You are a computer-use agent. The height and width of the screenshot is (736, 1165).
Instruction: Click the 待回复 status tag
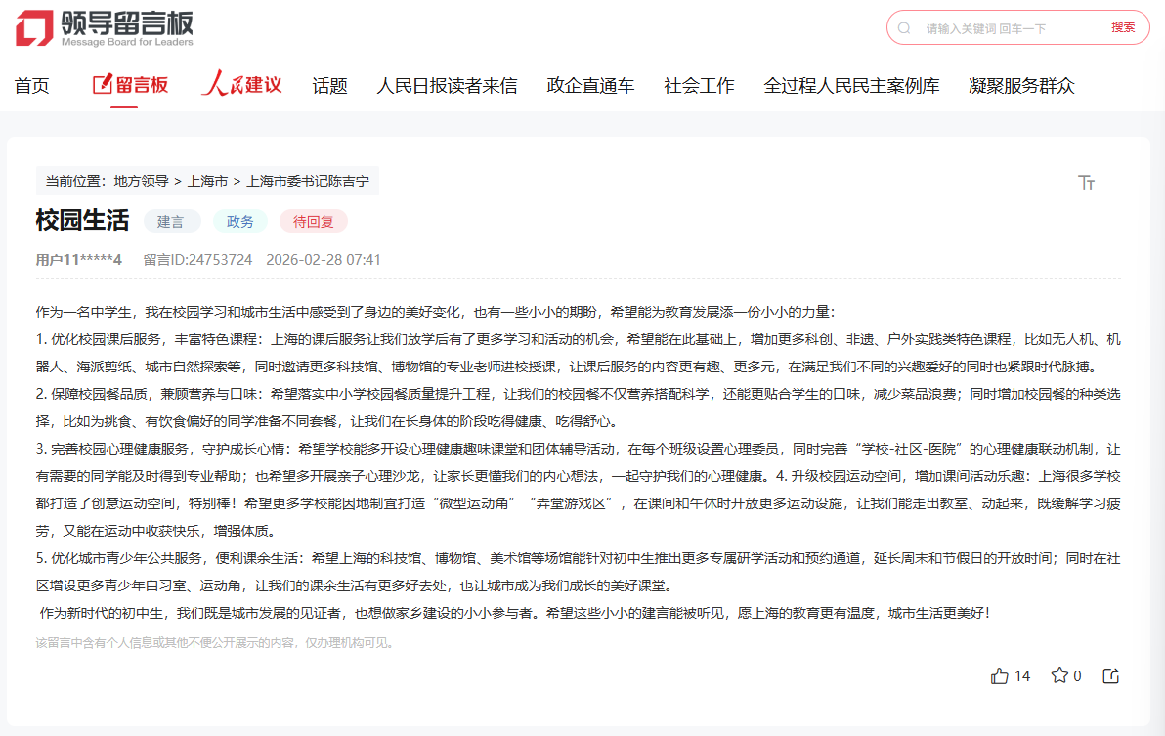click(315, 221)
